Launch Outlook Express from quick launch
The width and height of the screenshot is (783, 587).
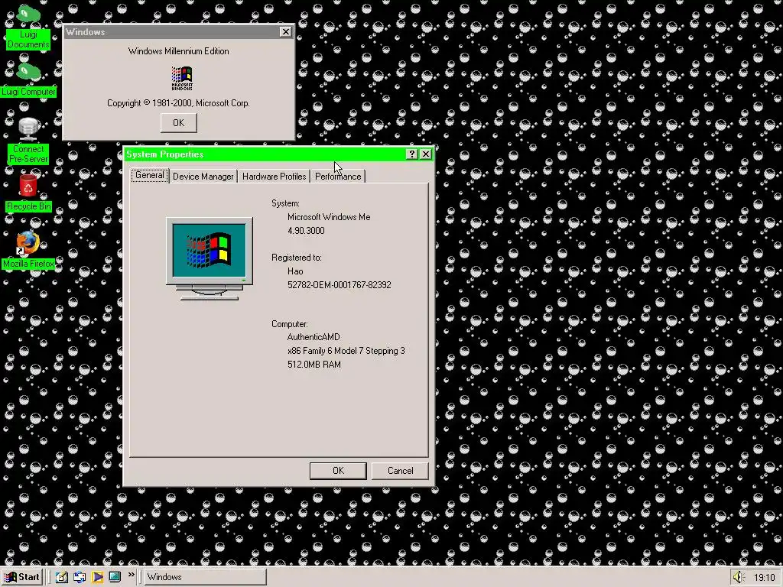coord(80,577)
